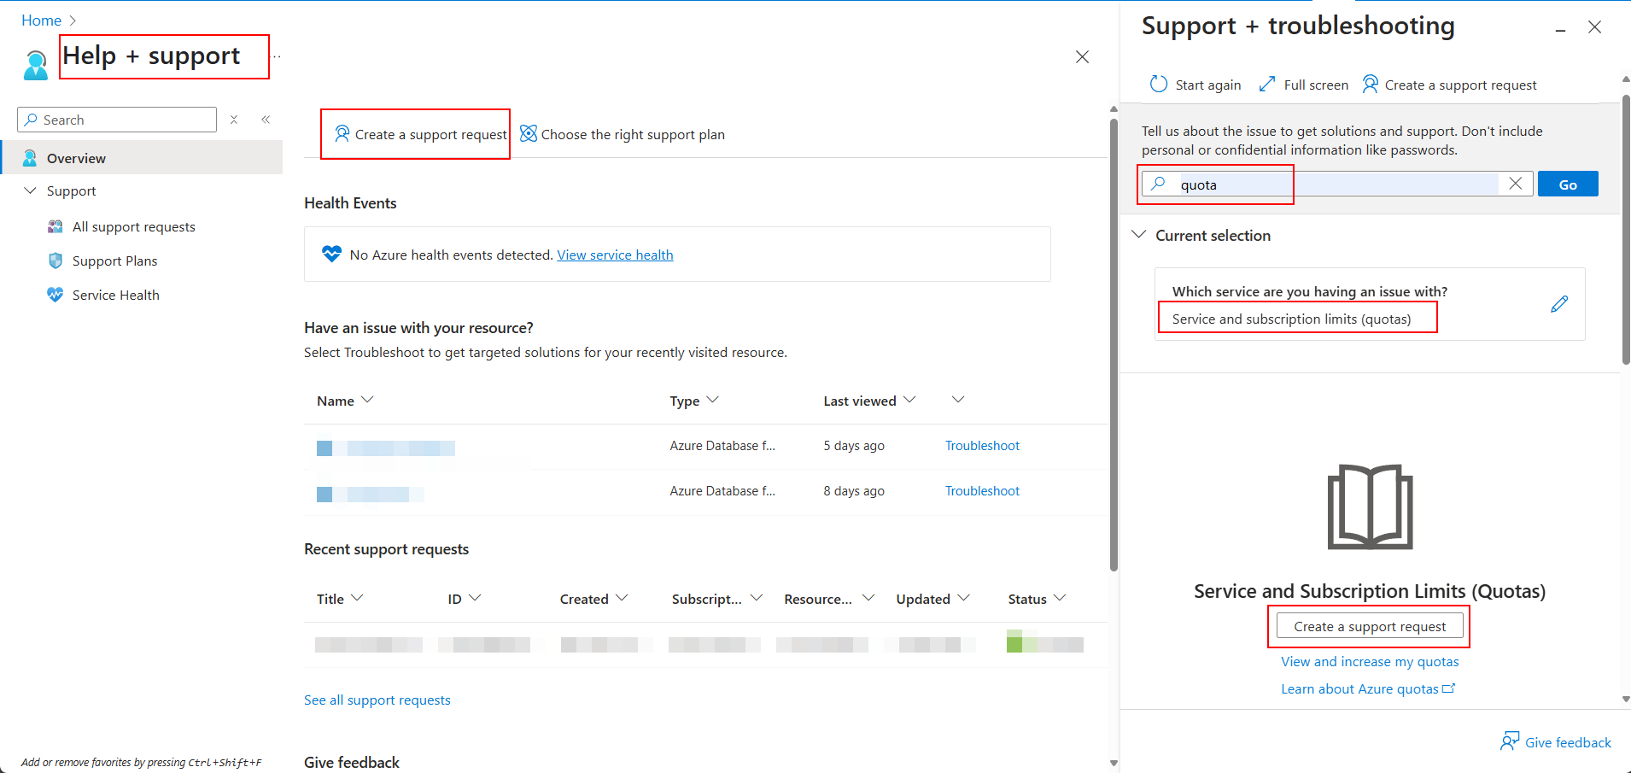Click the magnifier icon in quota search box
Screen dimensions: 1631x773
coord(1158,184)
